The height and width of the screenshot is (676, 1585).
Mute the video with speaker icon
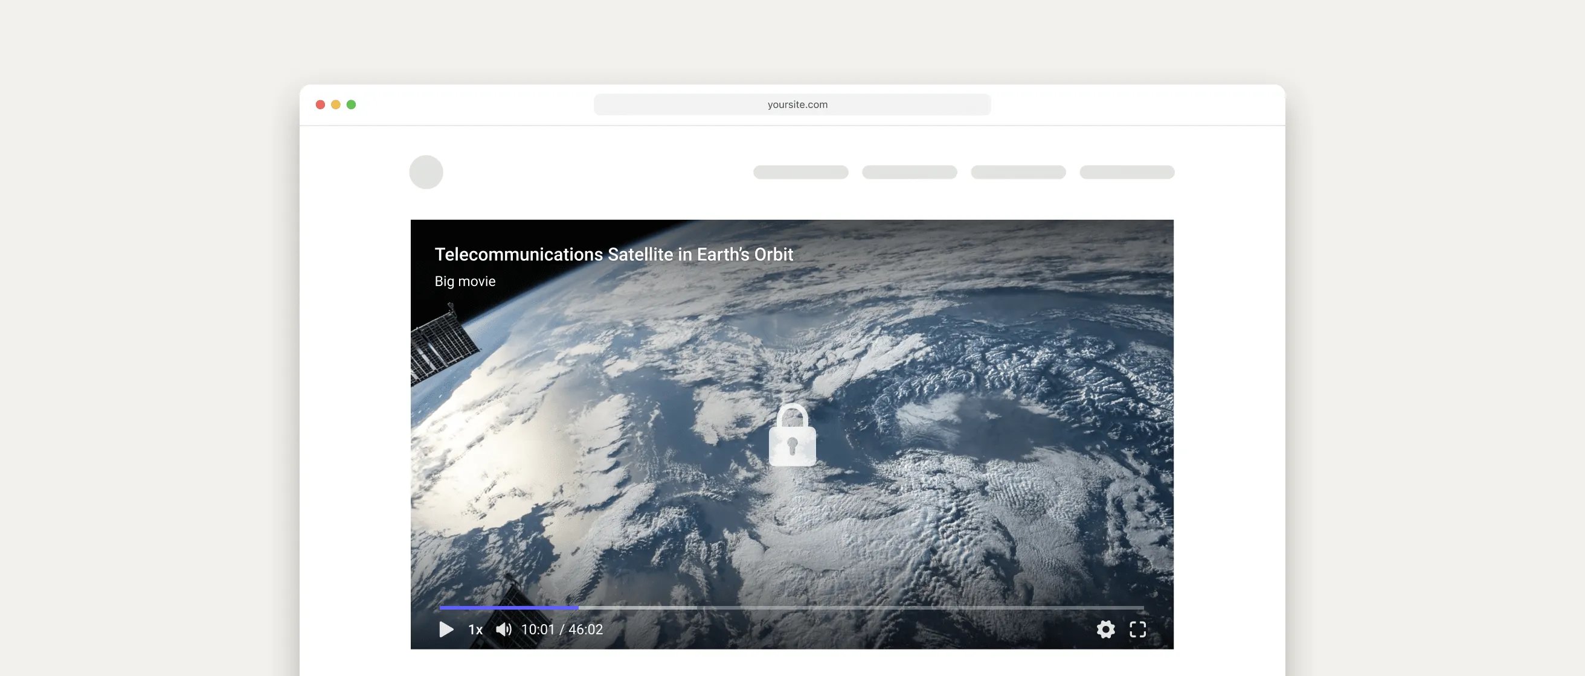pyautogui.click(x=504, y=630)
